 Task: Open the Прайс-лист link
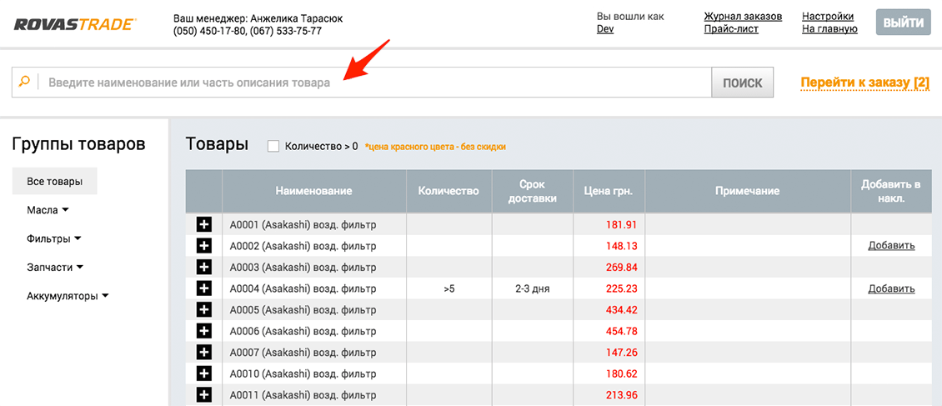731,29
